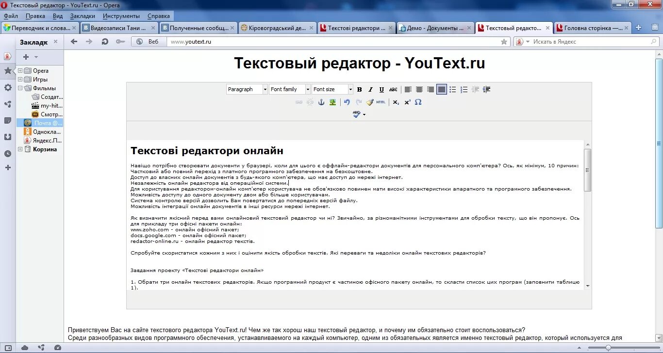Screen dimensions: 663x353
Task: Apply strikethrough ABC formatting
Action: tap(393, 89)
